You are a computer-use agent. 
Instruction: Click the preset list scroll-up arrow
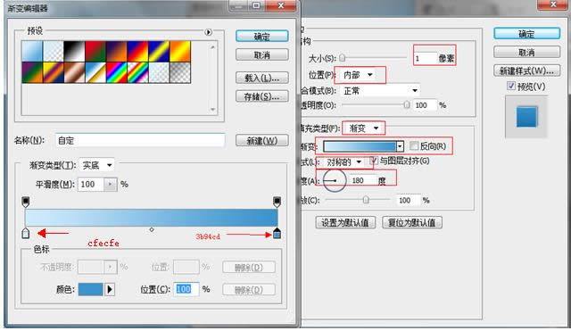pyautogui.click(x=212, y=47)
